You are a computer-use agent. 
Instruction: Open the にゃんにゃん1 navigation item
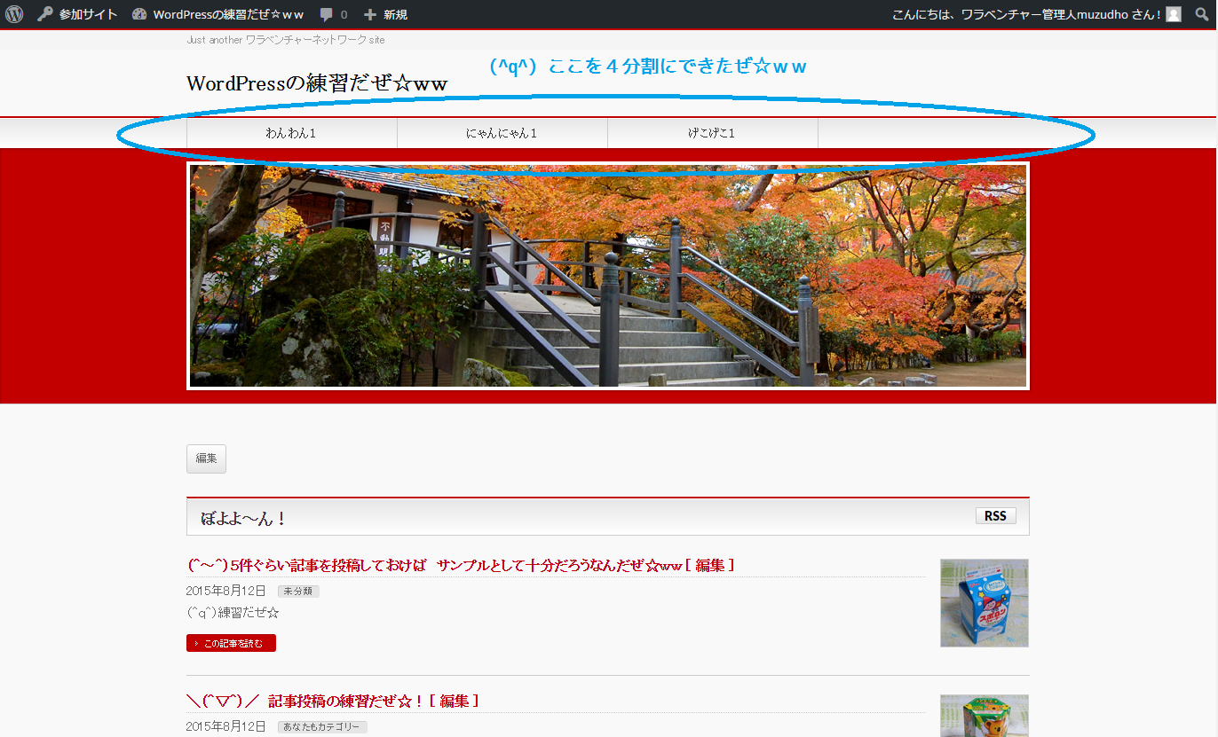coord(502,133)
